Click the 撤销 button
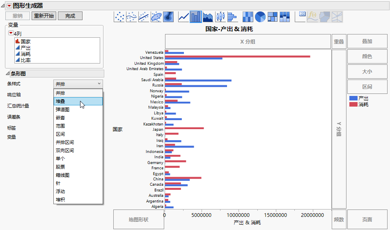 (x=18, y=16)
